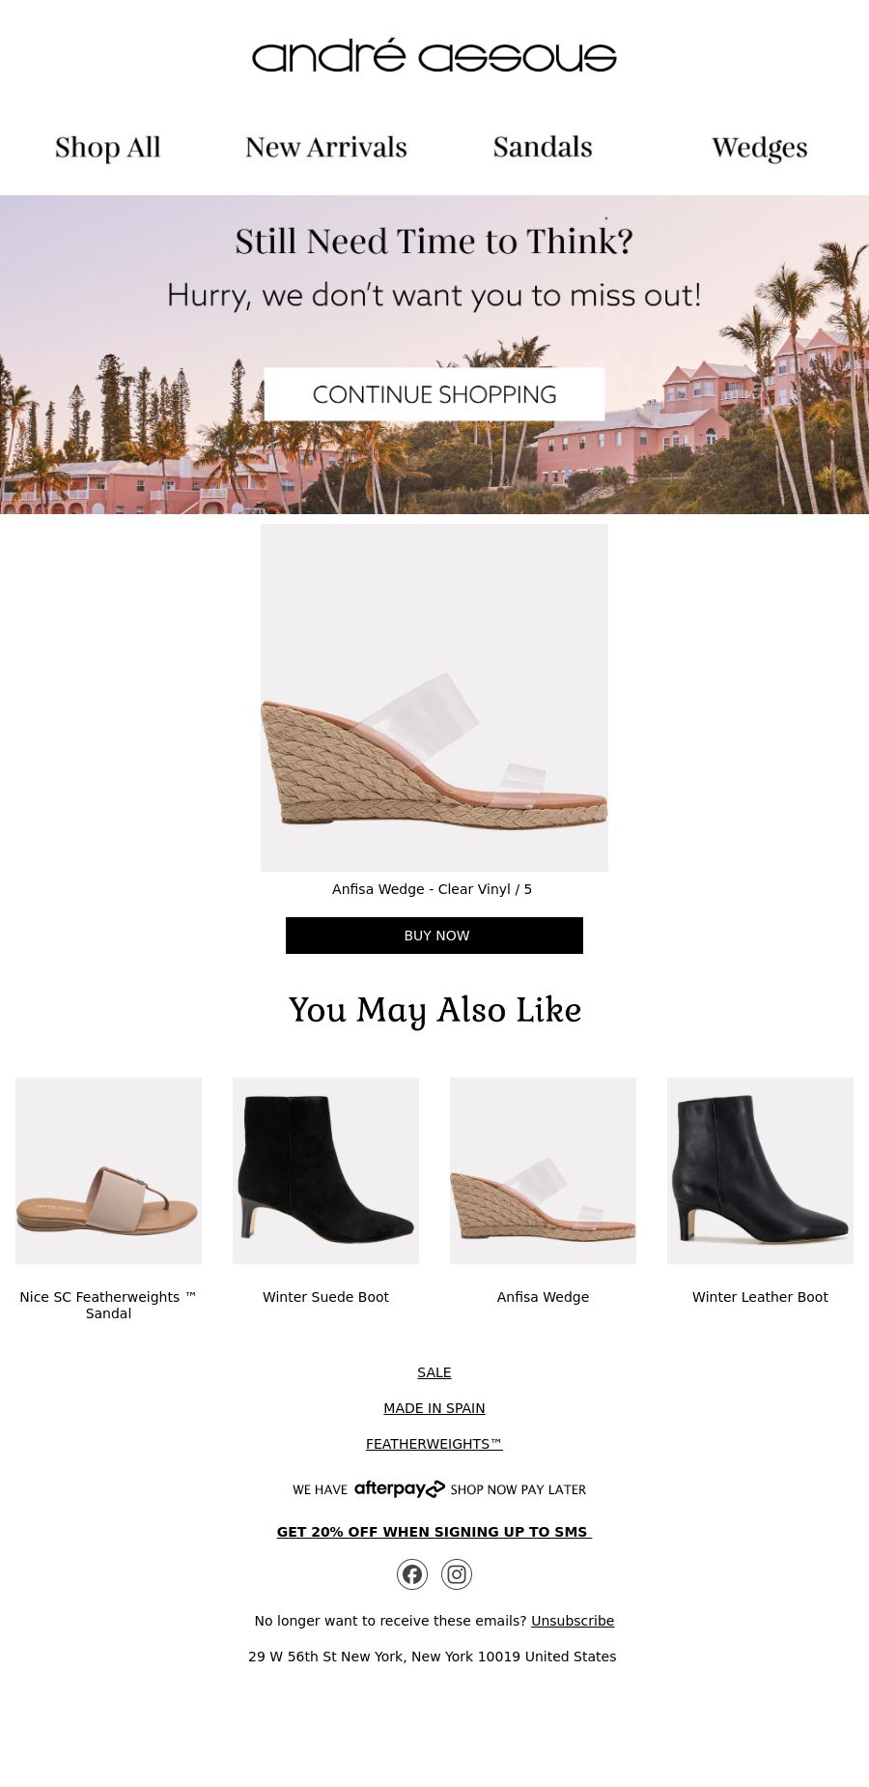
Task: Select the Wedges category
Action: [x=760, y=148]
